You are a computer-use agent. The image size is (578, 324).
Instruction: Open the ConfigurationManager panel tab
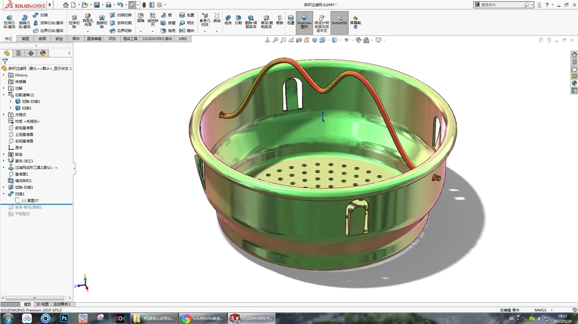(19, 53)
